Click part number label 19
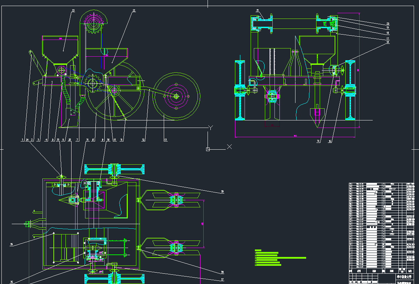The width and height of the screenshot is (419, 284). [x=388, y=27]
